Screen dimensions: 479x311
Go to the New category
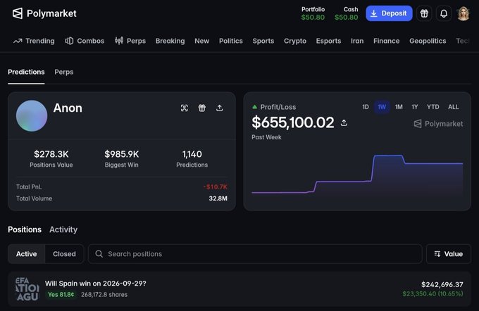click(x=202, y=41)
